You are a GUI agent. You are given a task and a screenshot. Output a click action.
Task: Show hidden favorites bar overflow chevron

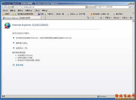pyautogui.click(x=133, y=13)
